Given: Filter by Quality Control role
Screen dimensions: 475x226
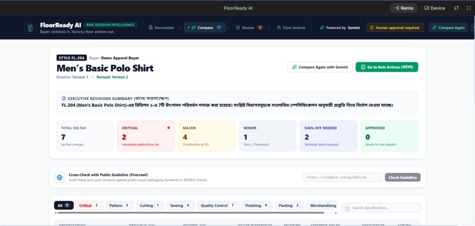Looking at the screenshot, I should pyautogui.click(x=218, y=205).
